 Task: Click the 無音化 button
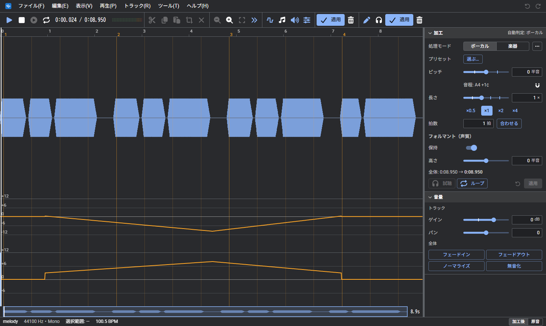point(514,266)
